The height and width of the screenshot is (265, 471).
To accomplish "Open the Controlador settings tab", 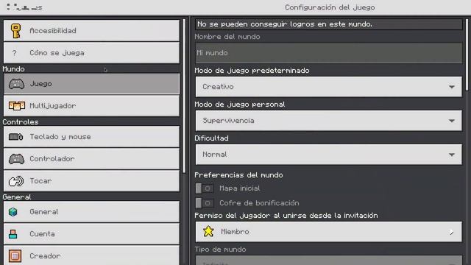I will [x=91, y=159].
